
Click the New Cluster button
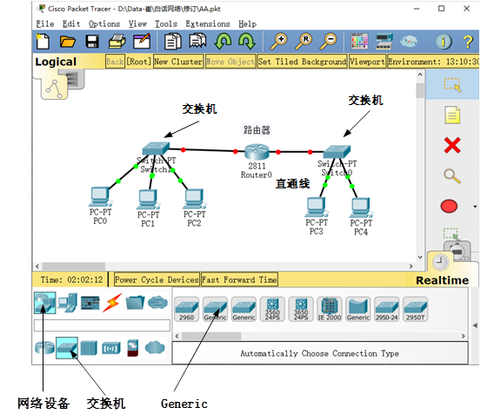coord(178,62)
